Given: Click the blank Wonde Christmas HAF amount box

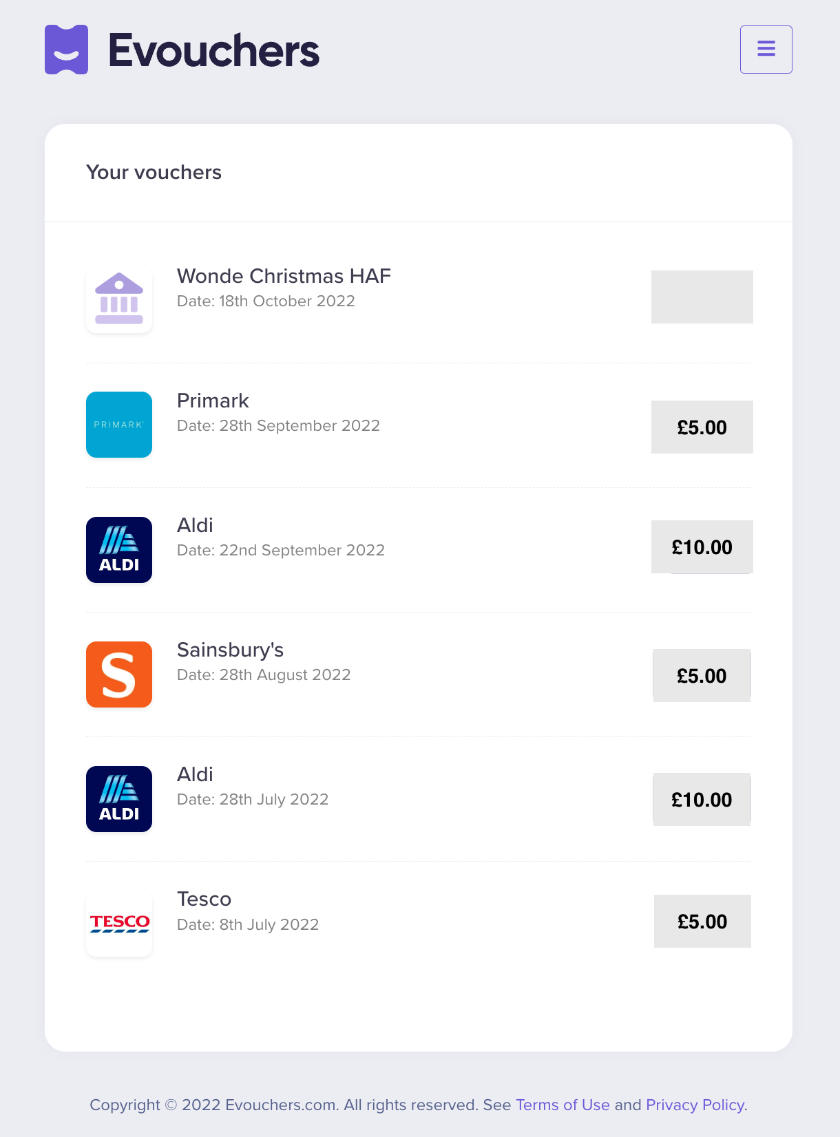Looking at the screenshot, I should click(702, 297).
